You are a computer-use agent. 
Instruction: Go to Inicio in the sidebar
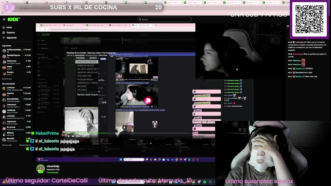[x=9, y=27]
